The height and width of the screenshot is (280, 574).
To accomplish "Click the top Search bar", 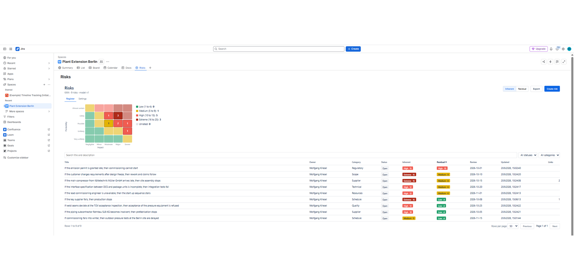I will tap(279, 49).
